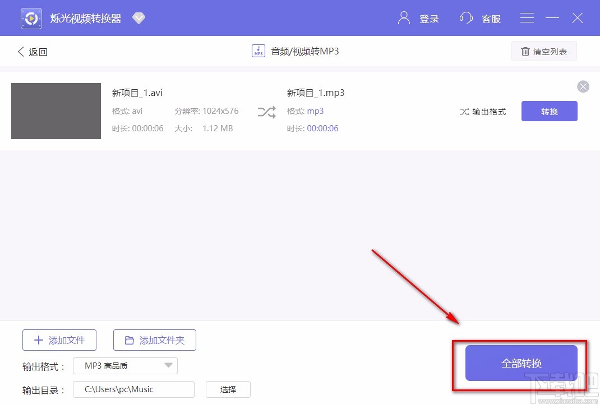
Task: Click the output directory input field
Action: [133, 389]
